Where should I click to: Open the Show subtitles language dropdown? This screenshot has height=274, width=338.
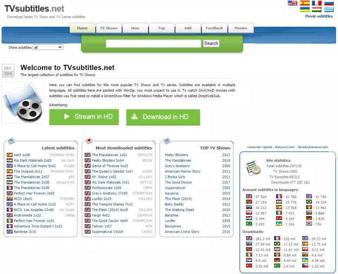pyautogui.click(x=48, y=47)
